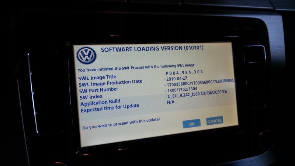The height and width of the screenshot is (166, 295).
Task: Select the 'SOFTWARE LOADING VERSION (010101)' title
Action: click(152, 49)
